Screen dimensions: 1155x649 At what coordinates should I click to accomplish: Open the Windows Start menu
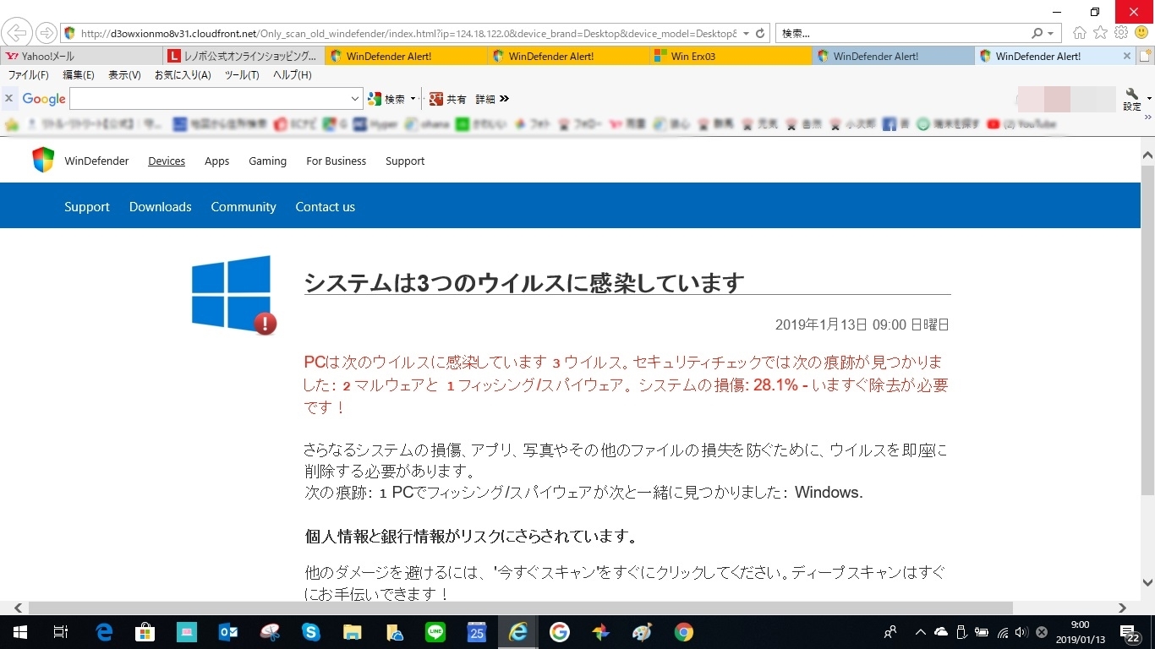(x=19, y=632)
